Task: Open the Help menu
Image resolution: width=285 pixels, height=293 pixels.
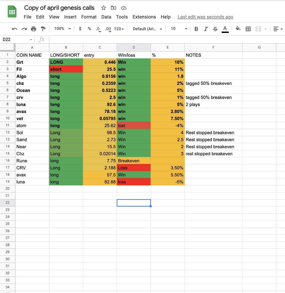Action: (x=166, y=17)
